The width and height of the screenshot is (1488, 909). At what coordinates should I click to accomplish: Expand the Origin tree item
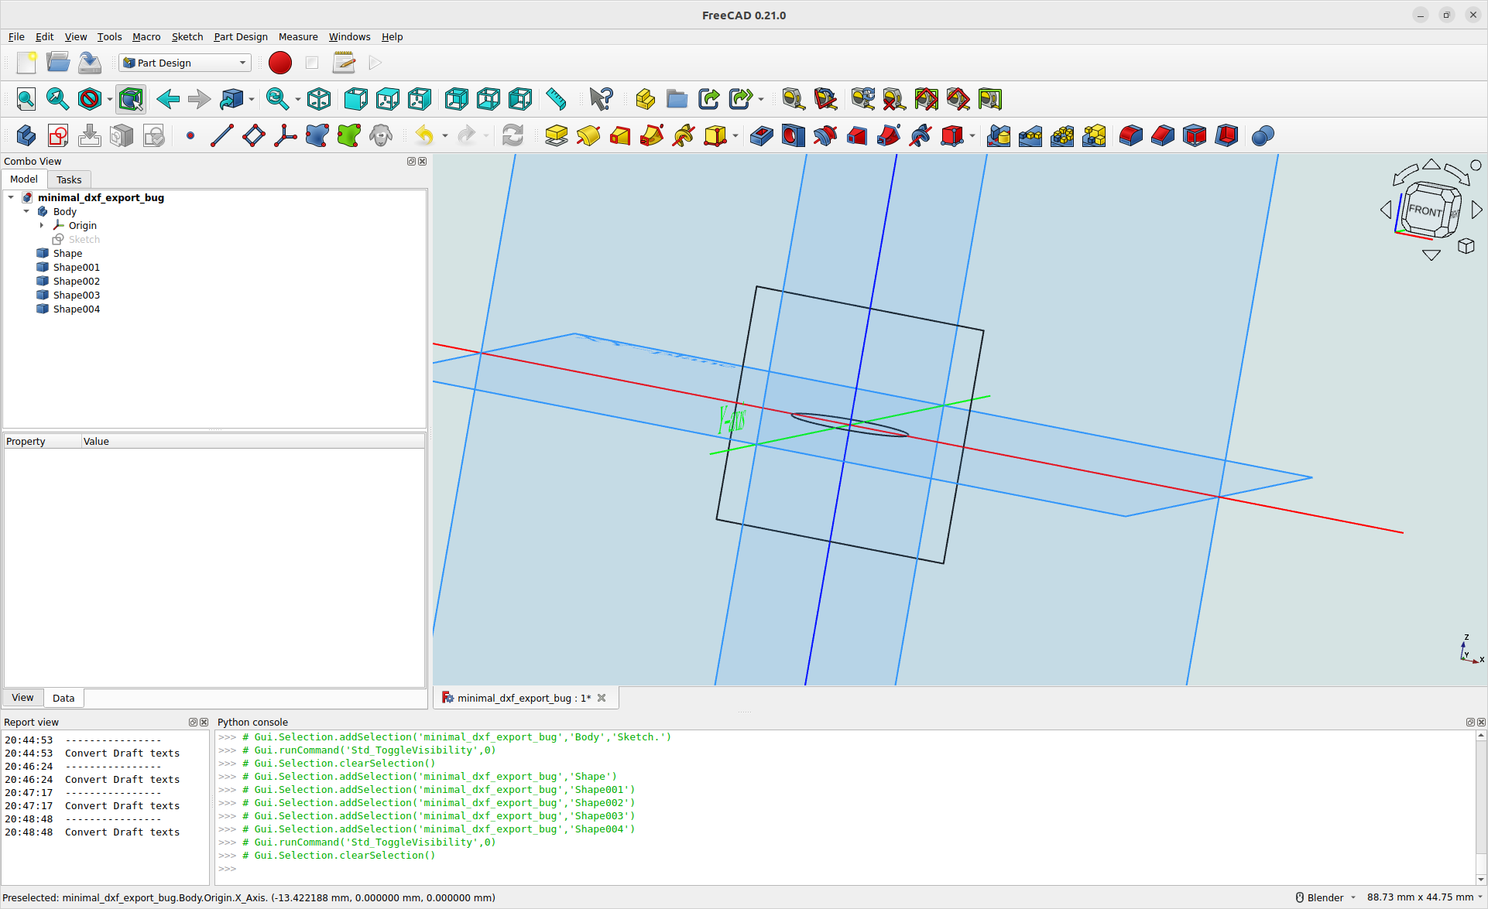pos(43,225)
